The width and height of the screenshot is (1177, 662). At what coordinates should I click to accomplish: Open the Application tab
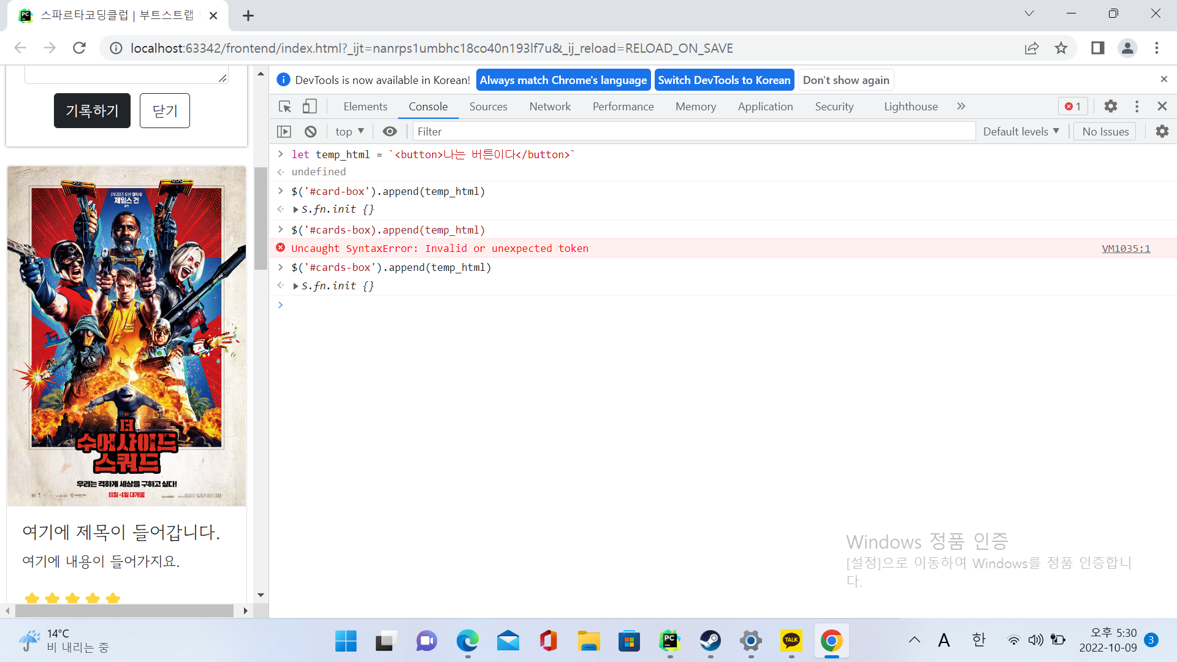[x=766, y=107]
